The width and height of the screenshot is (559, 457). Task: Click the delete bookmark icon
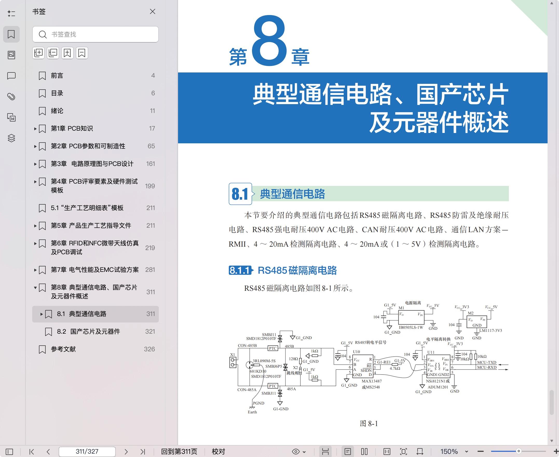coord(82,53)
